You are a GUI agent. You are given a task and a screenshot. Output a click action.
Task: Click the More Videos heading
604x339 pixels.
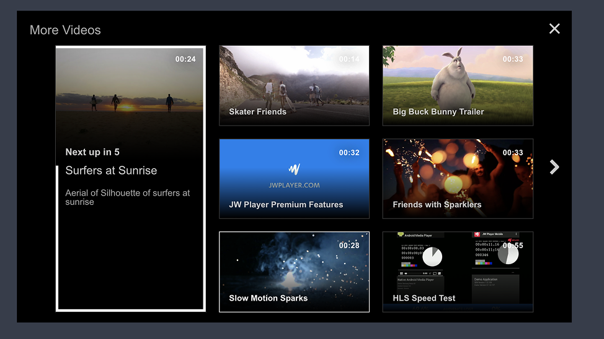(x=65, y=30)
